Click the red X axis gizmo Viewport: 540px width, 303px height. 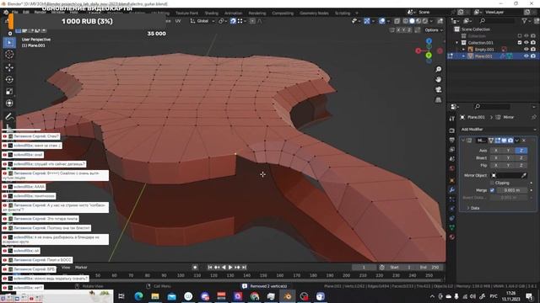coord(418,50)
